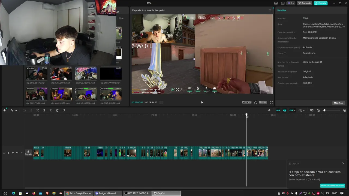349x196 pixels.
Task: Open dropdown arrow beside the linkage toggle
Action: click(295, 111)
